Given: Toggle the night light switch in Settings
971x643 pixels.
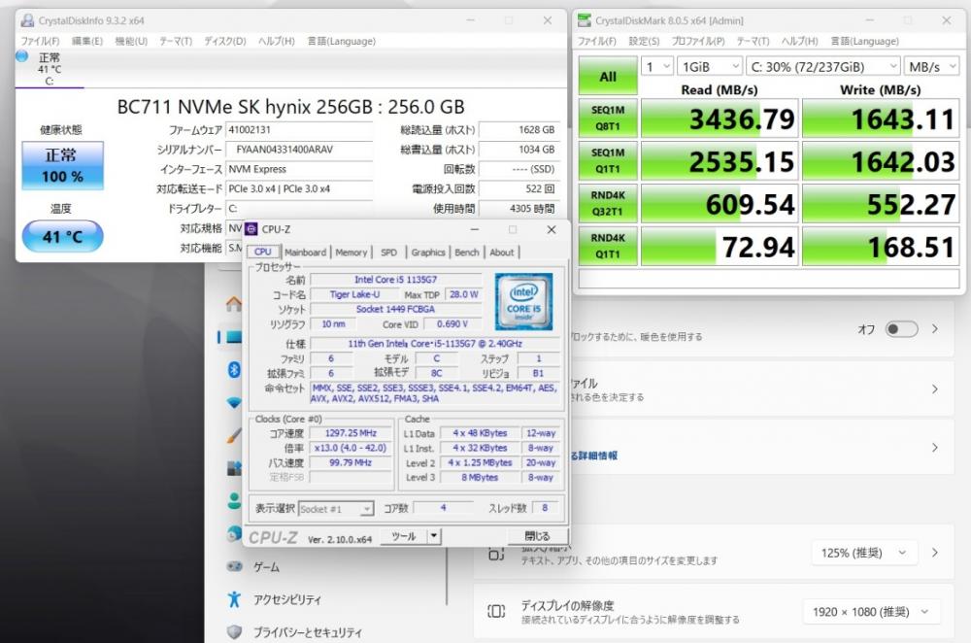Looking at the screenshot, I should [901, 329].
